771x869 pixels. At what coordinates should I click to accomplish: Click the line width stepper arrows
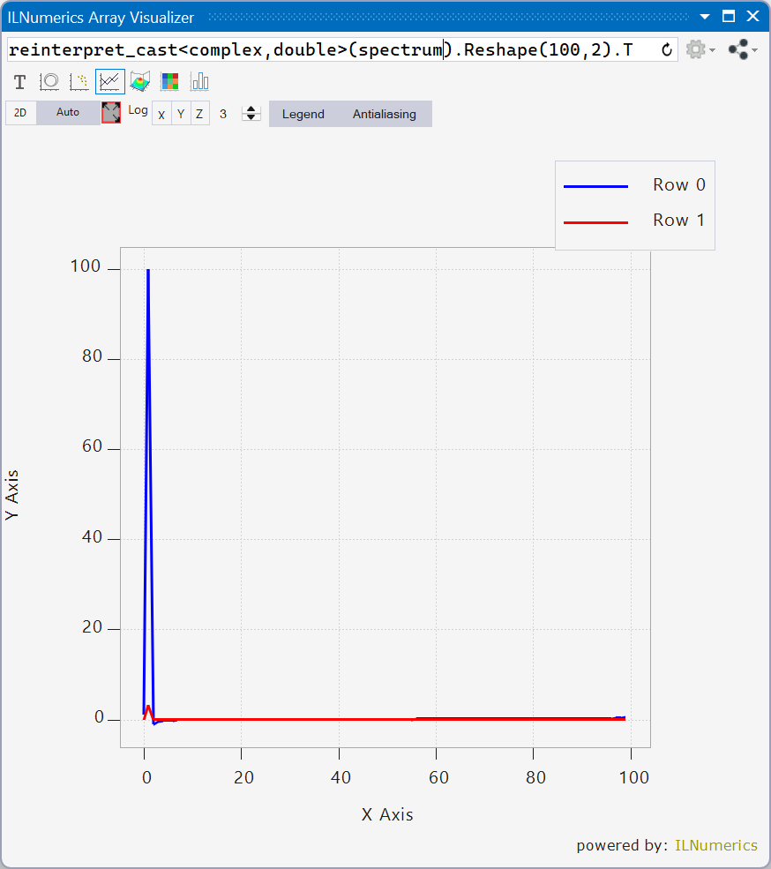click(251, 114)
